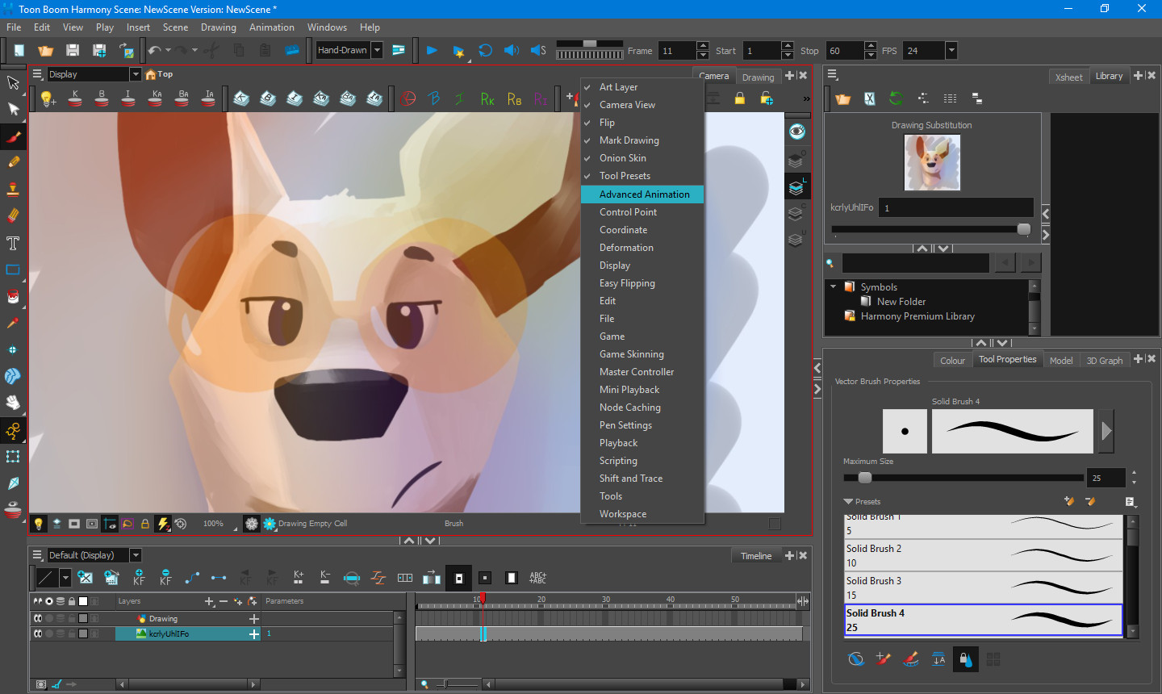Viewport: 1162px width, 694px height.
Task: Select the Text tool
Action: 13,243
